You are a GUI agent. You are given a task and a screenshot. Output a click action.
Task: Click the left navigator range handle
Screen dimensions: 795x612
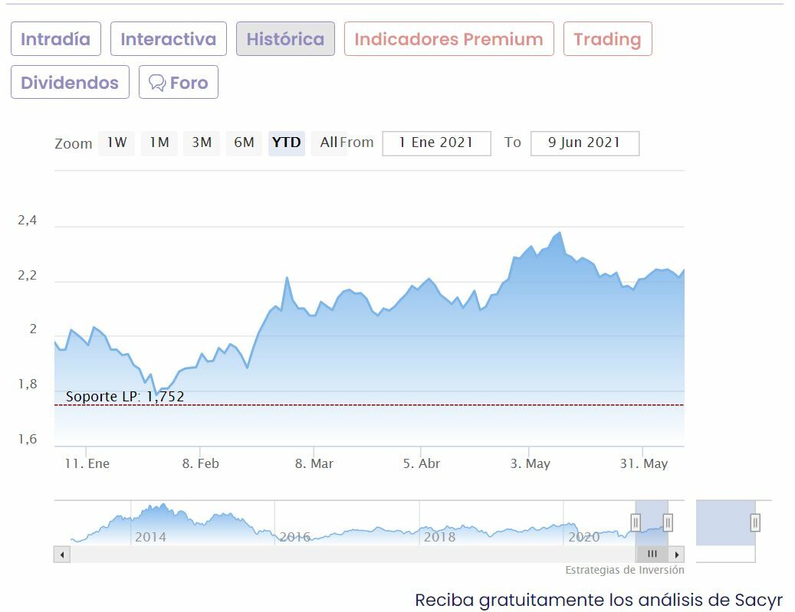pyautogui.click(x=636, y=522)
